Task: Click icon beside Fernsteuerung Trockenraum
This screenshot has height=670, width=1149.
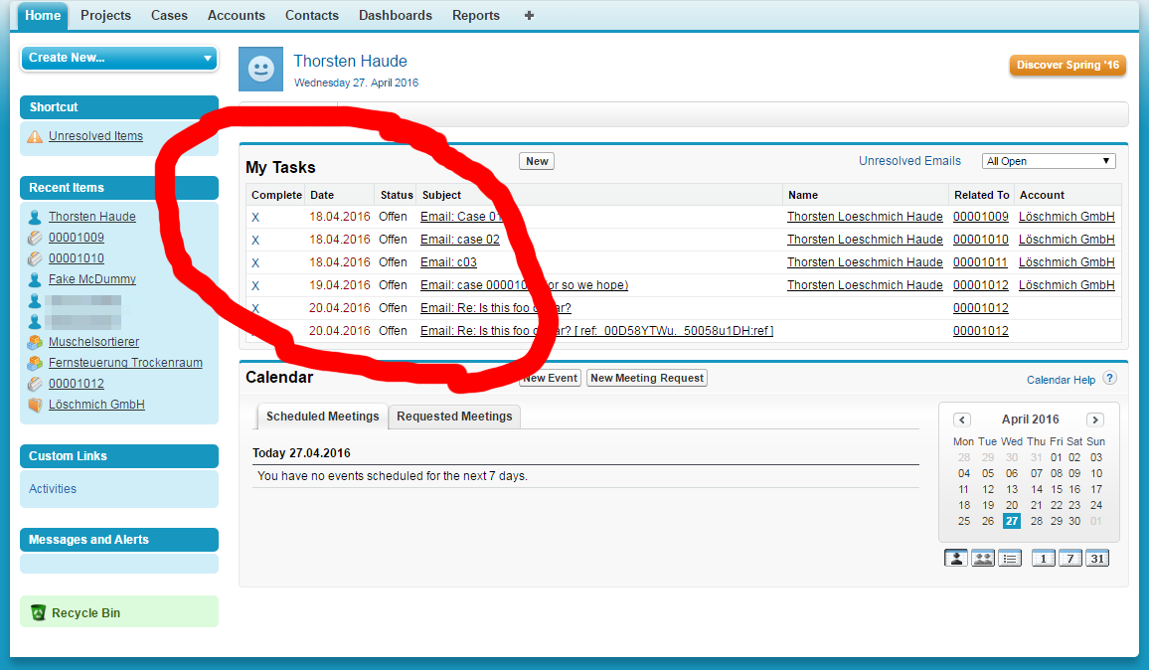Action: [35, 363]
